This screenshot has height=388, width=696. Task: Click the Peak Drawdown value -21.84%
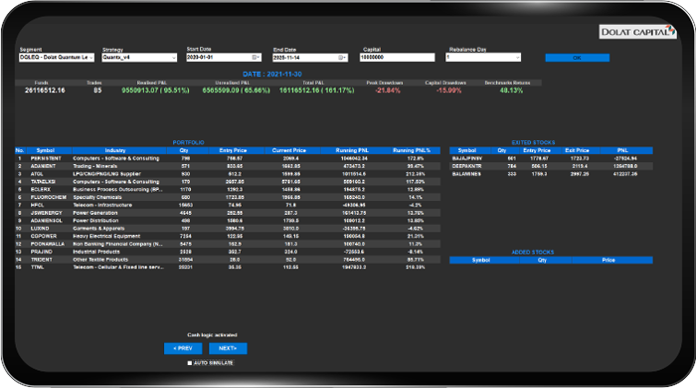tap(388, 91)
